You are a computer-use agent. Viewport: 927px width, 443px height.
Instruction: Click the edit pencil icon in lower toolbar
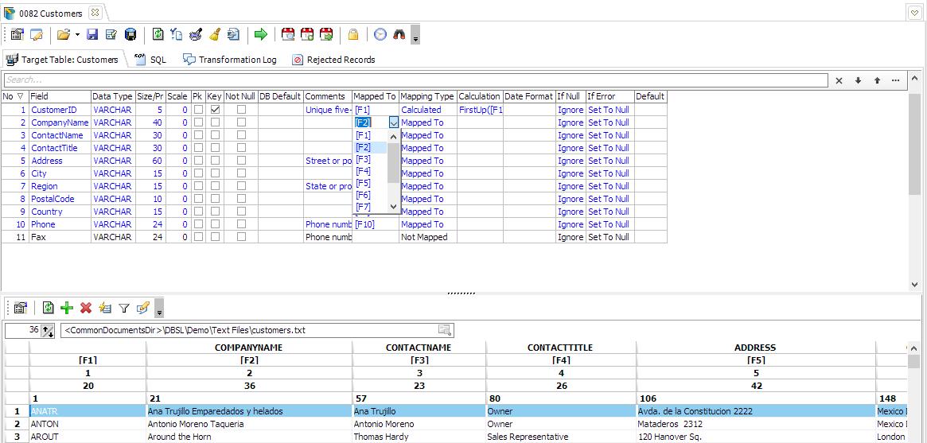[142, 308]
